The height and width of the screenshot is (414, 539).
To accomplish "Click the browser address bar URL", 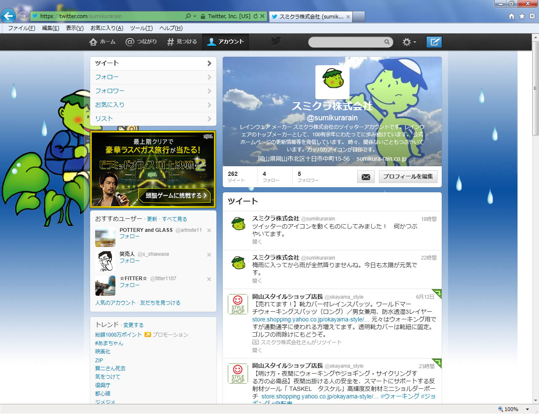I will [81, 16].
